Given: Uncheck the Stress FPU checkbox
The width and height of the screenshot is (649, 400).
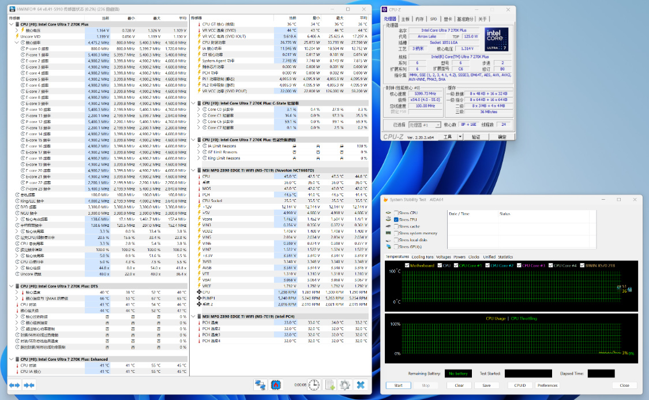Looking at the screenshot, I should 396,219.
